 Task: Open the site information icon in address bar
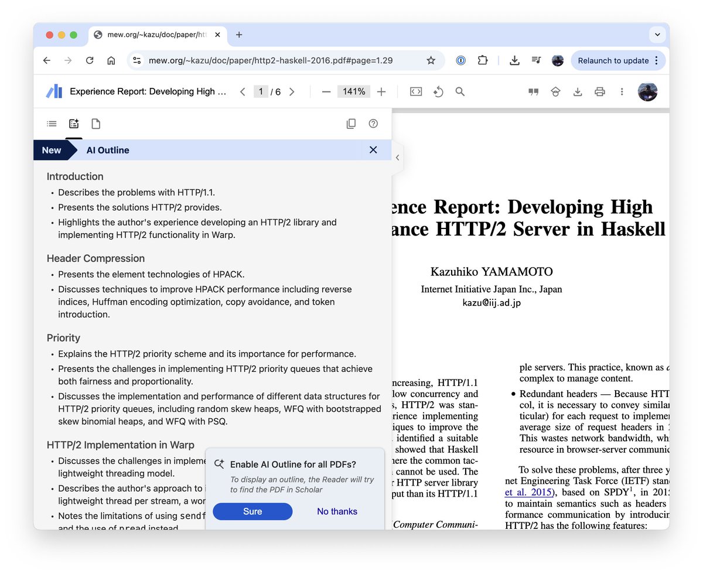tap(136, 60)
